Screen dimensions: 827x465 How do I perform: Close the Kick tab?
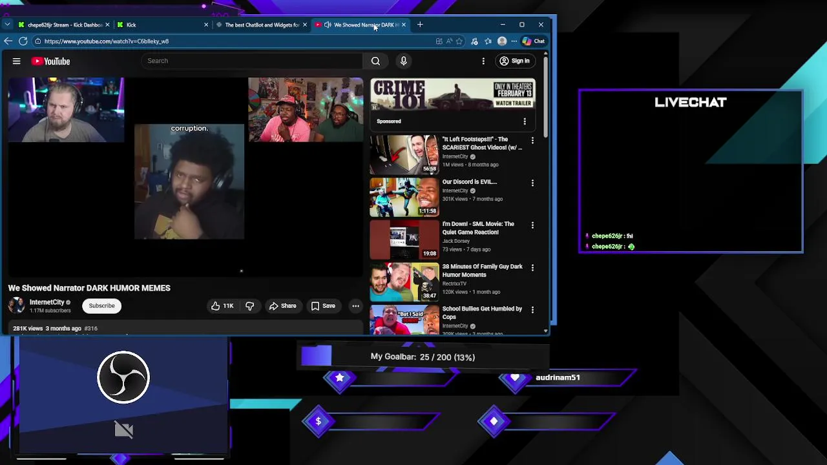coord(206,25)
